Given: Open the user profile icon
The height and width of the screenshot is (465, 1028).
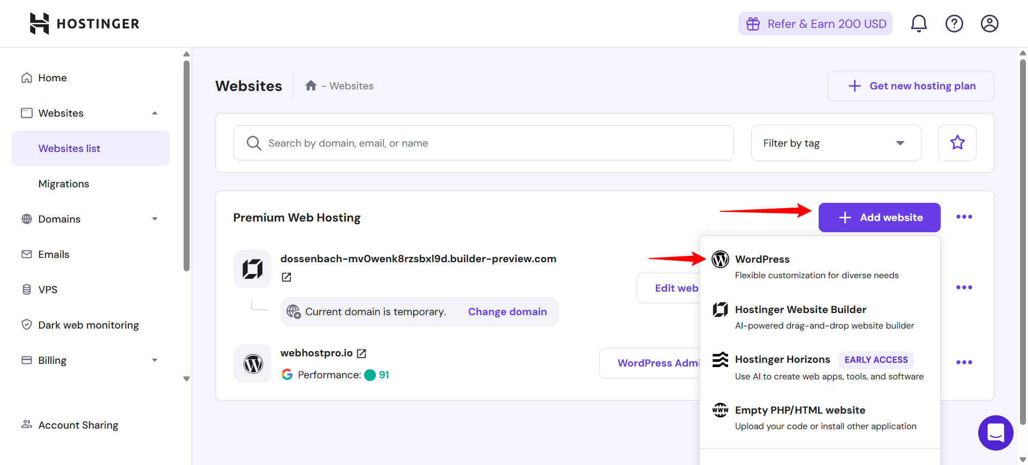Looking at the screenshot, I should pyautogui.click(x=989, y=24).
